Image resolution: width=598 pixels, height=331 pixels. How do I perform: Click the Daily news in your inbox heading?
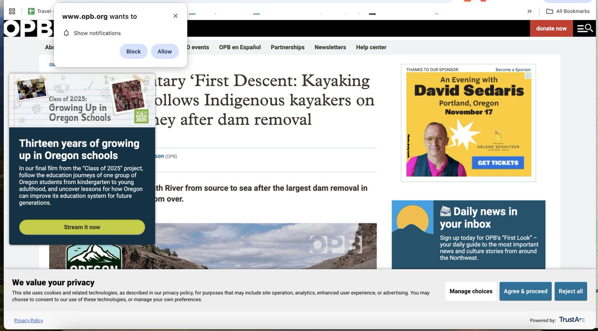tap(478, 218)
